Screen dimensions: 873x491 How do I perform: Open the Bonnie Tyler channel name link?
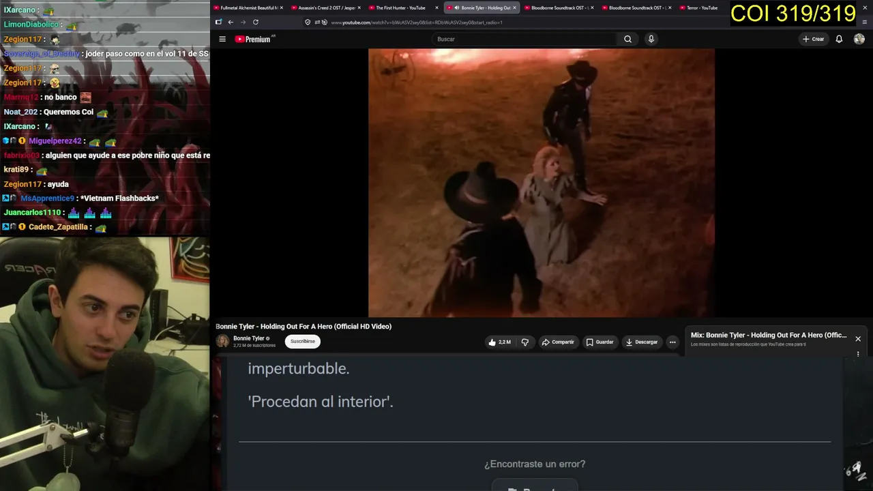[x=249, y=338]
